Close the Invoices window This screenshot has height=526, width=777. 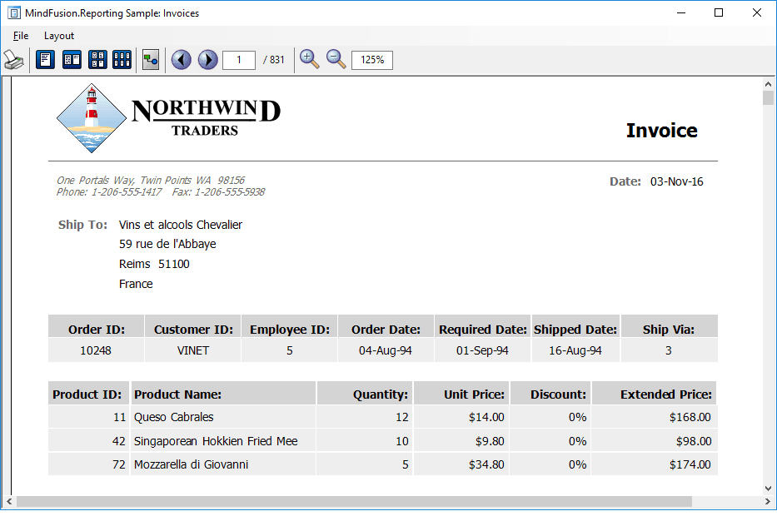(x=757, y=12)
